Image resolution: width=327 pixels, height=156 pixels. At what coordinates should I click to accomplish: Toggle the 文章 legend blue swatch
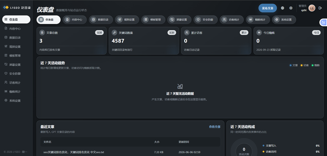(x=291, y=65)
